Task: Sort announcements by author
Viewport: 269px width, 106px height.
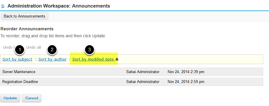Action: tap(52, 59)
